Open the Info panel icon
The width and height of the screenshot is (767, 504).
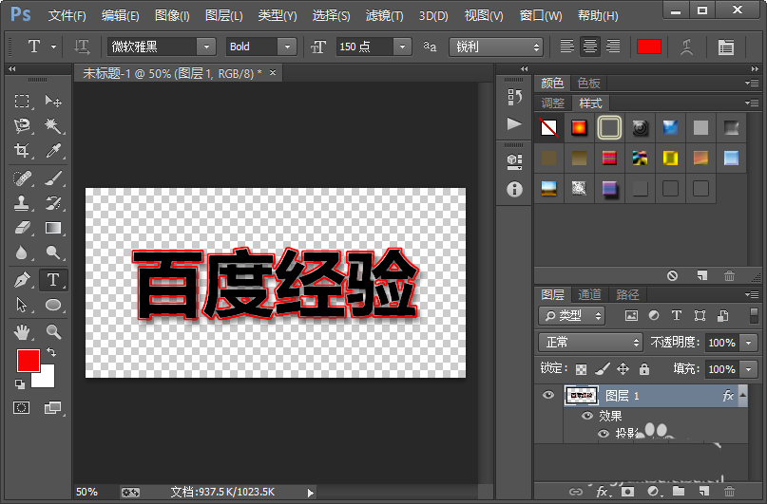514,190
